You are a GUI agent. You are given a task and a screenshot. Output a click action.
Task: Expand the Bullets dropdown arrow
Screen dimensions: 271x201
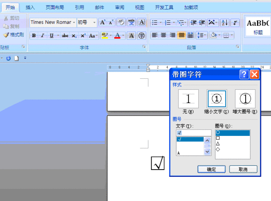coord(160,23)
